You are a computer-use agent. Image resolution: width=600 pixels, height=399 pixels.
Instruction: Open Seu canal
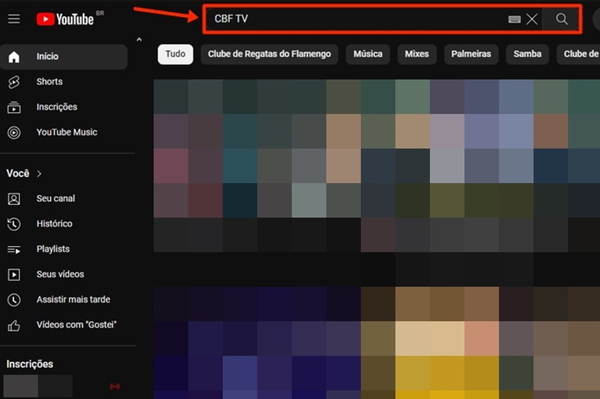coord(55,198)
